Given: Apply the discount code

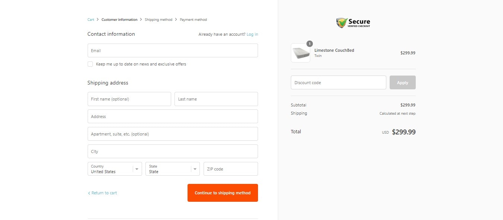Looking at the screenshot, I should 403,83.
